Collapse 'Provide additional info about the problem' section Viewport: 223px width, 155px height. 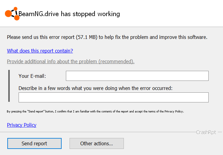pyautogui.click(x=71, y=61)
